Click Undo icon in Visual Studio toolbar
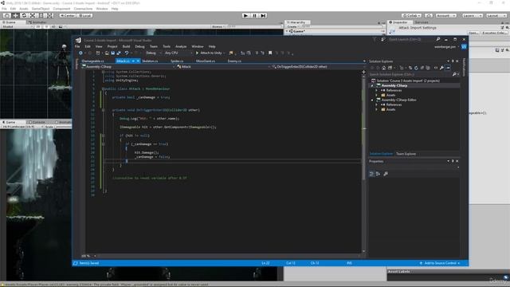 click(x=127, y=53)
